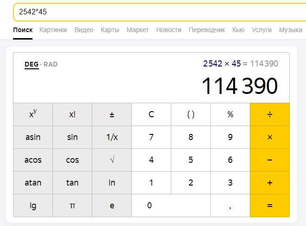Viewport: 306px width, 226px height.
Task: Click the factorial x! key
Action: (x=72, y=114)
